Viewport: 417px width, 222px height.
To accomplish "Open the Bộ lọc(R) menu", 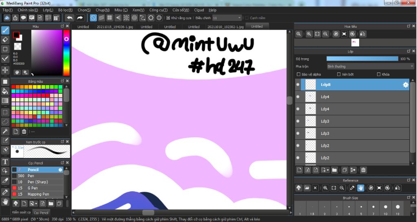I will (x=66, y=10).
